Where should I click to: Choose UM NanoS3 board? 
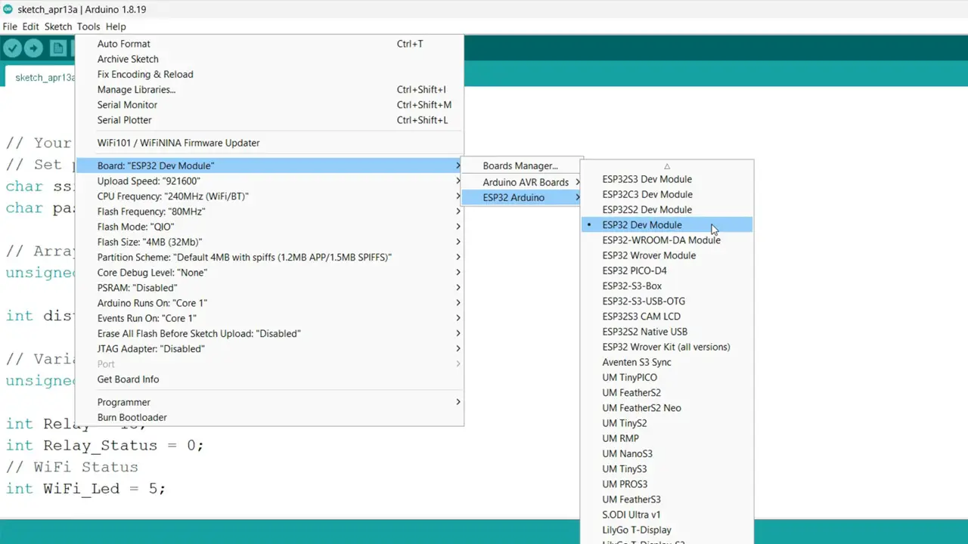coord(666,453)
